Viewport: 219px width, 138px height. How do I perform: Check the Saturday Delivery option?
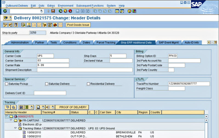[47, 84]
